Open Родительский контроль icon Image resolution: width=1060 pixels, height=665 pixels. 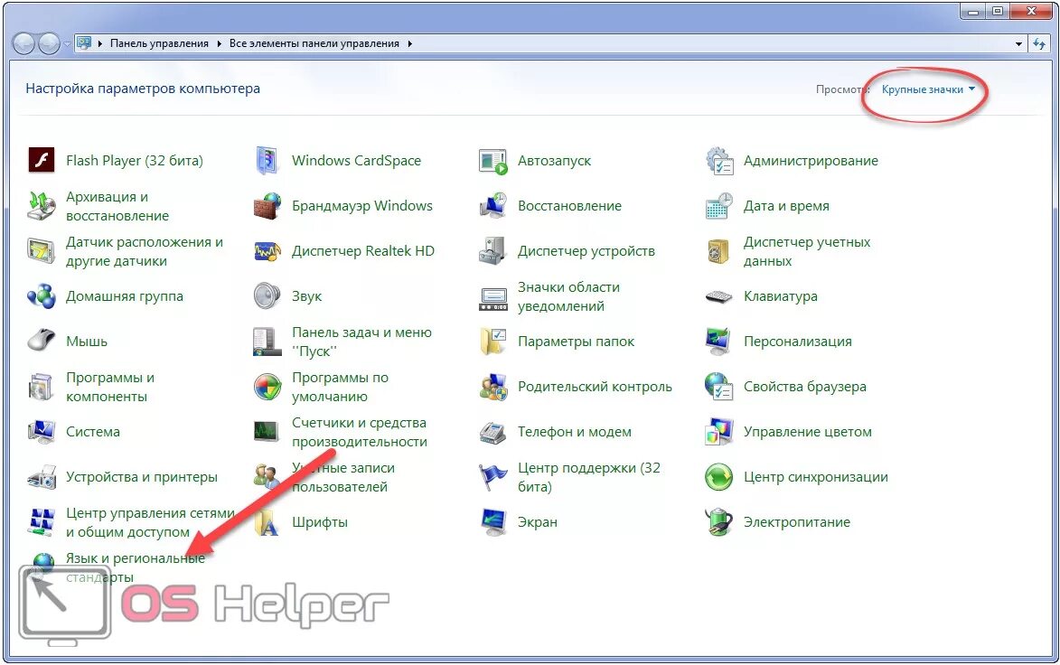(x=492, y=387)
